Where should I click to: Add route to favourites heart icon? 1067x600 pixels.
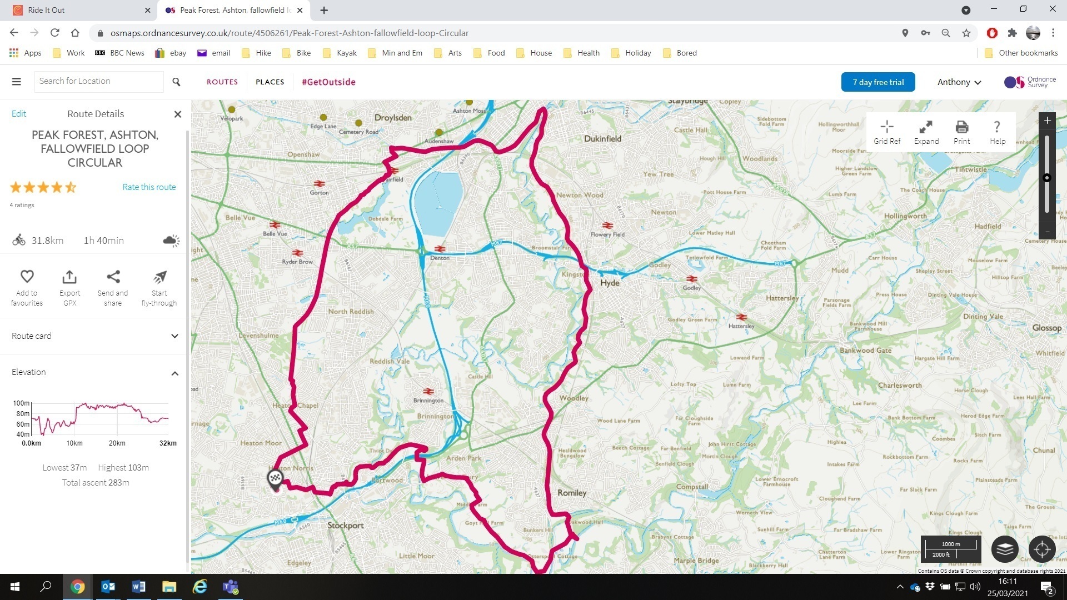point(27,276)
